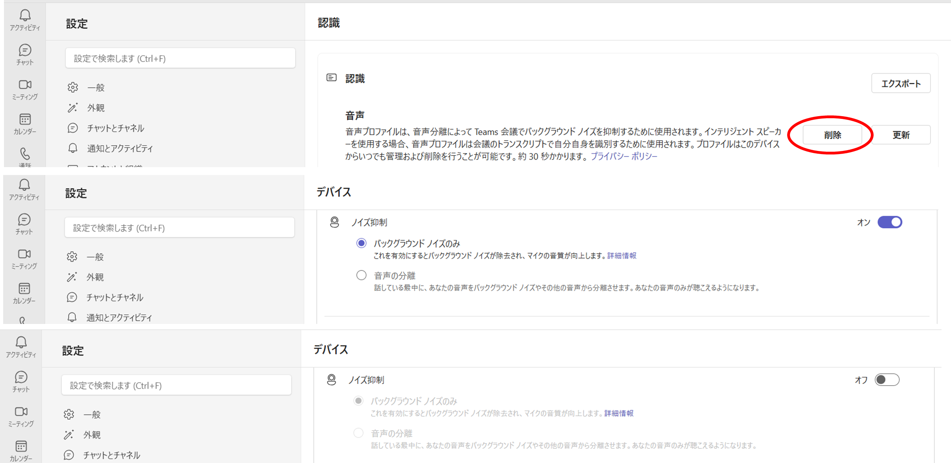951x463 pixels.
Task: Click the caption icon beside the 認識 section title
Action: point(331,77)
